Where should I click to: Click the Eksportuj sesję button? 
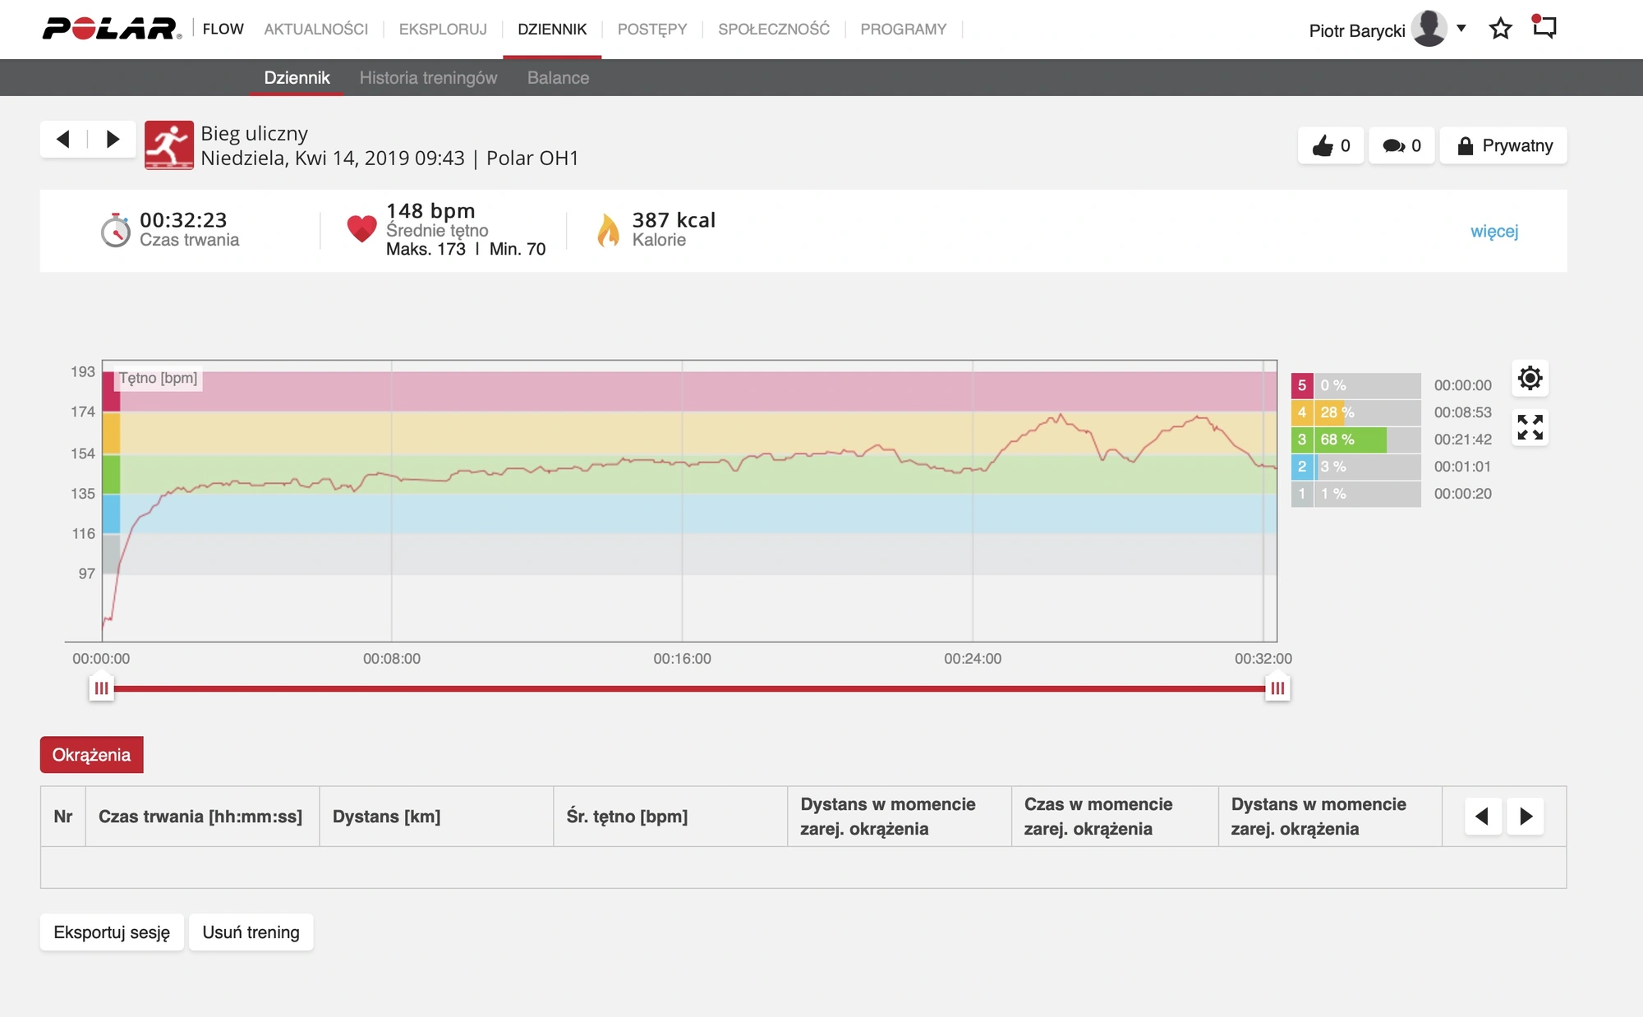click(x=112, y=932)
